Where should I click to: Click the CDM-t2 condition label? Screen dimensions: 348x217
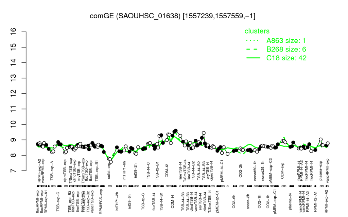coord(167,171)
